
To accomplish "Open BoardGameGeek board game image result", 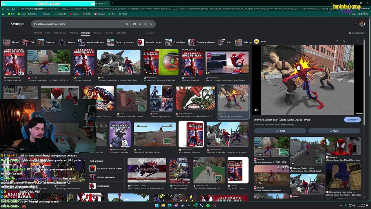I will click(195, 102).
